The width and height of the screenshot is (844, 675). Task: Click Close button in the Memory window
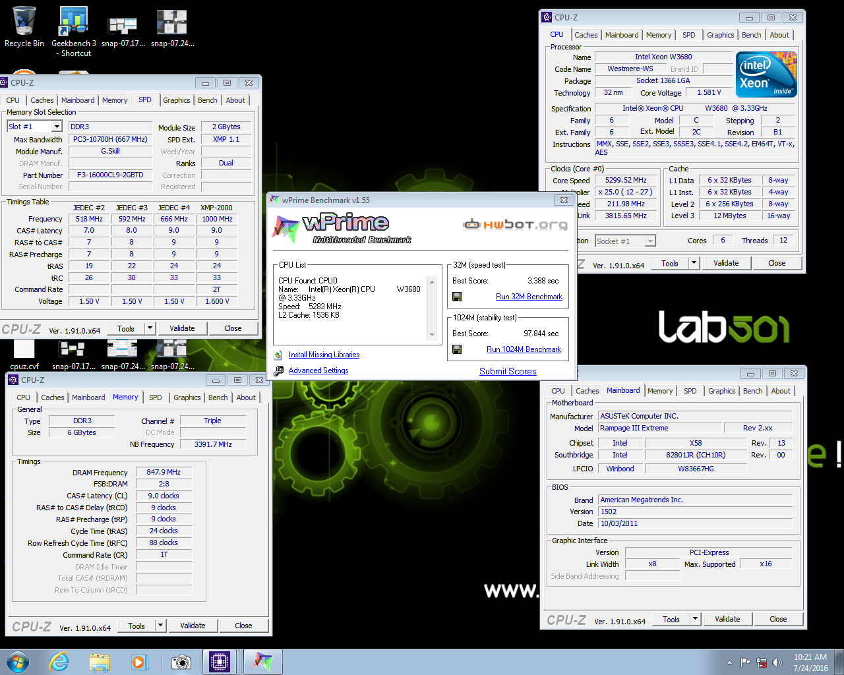(x=243, y=625)
